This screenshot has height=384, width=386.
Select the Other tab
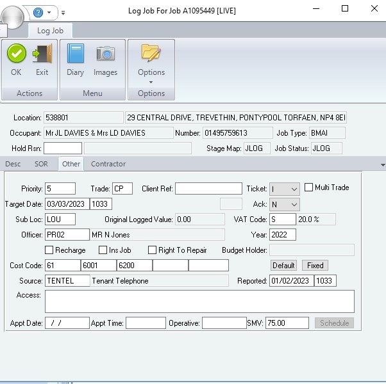(x=71, y=164)
